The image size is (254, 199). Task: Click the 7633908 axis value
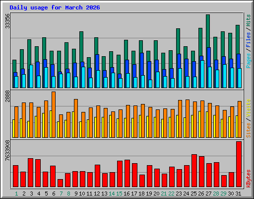[x=7, y=151]
